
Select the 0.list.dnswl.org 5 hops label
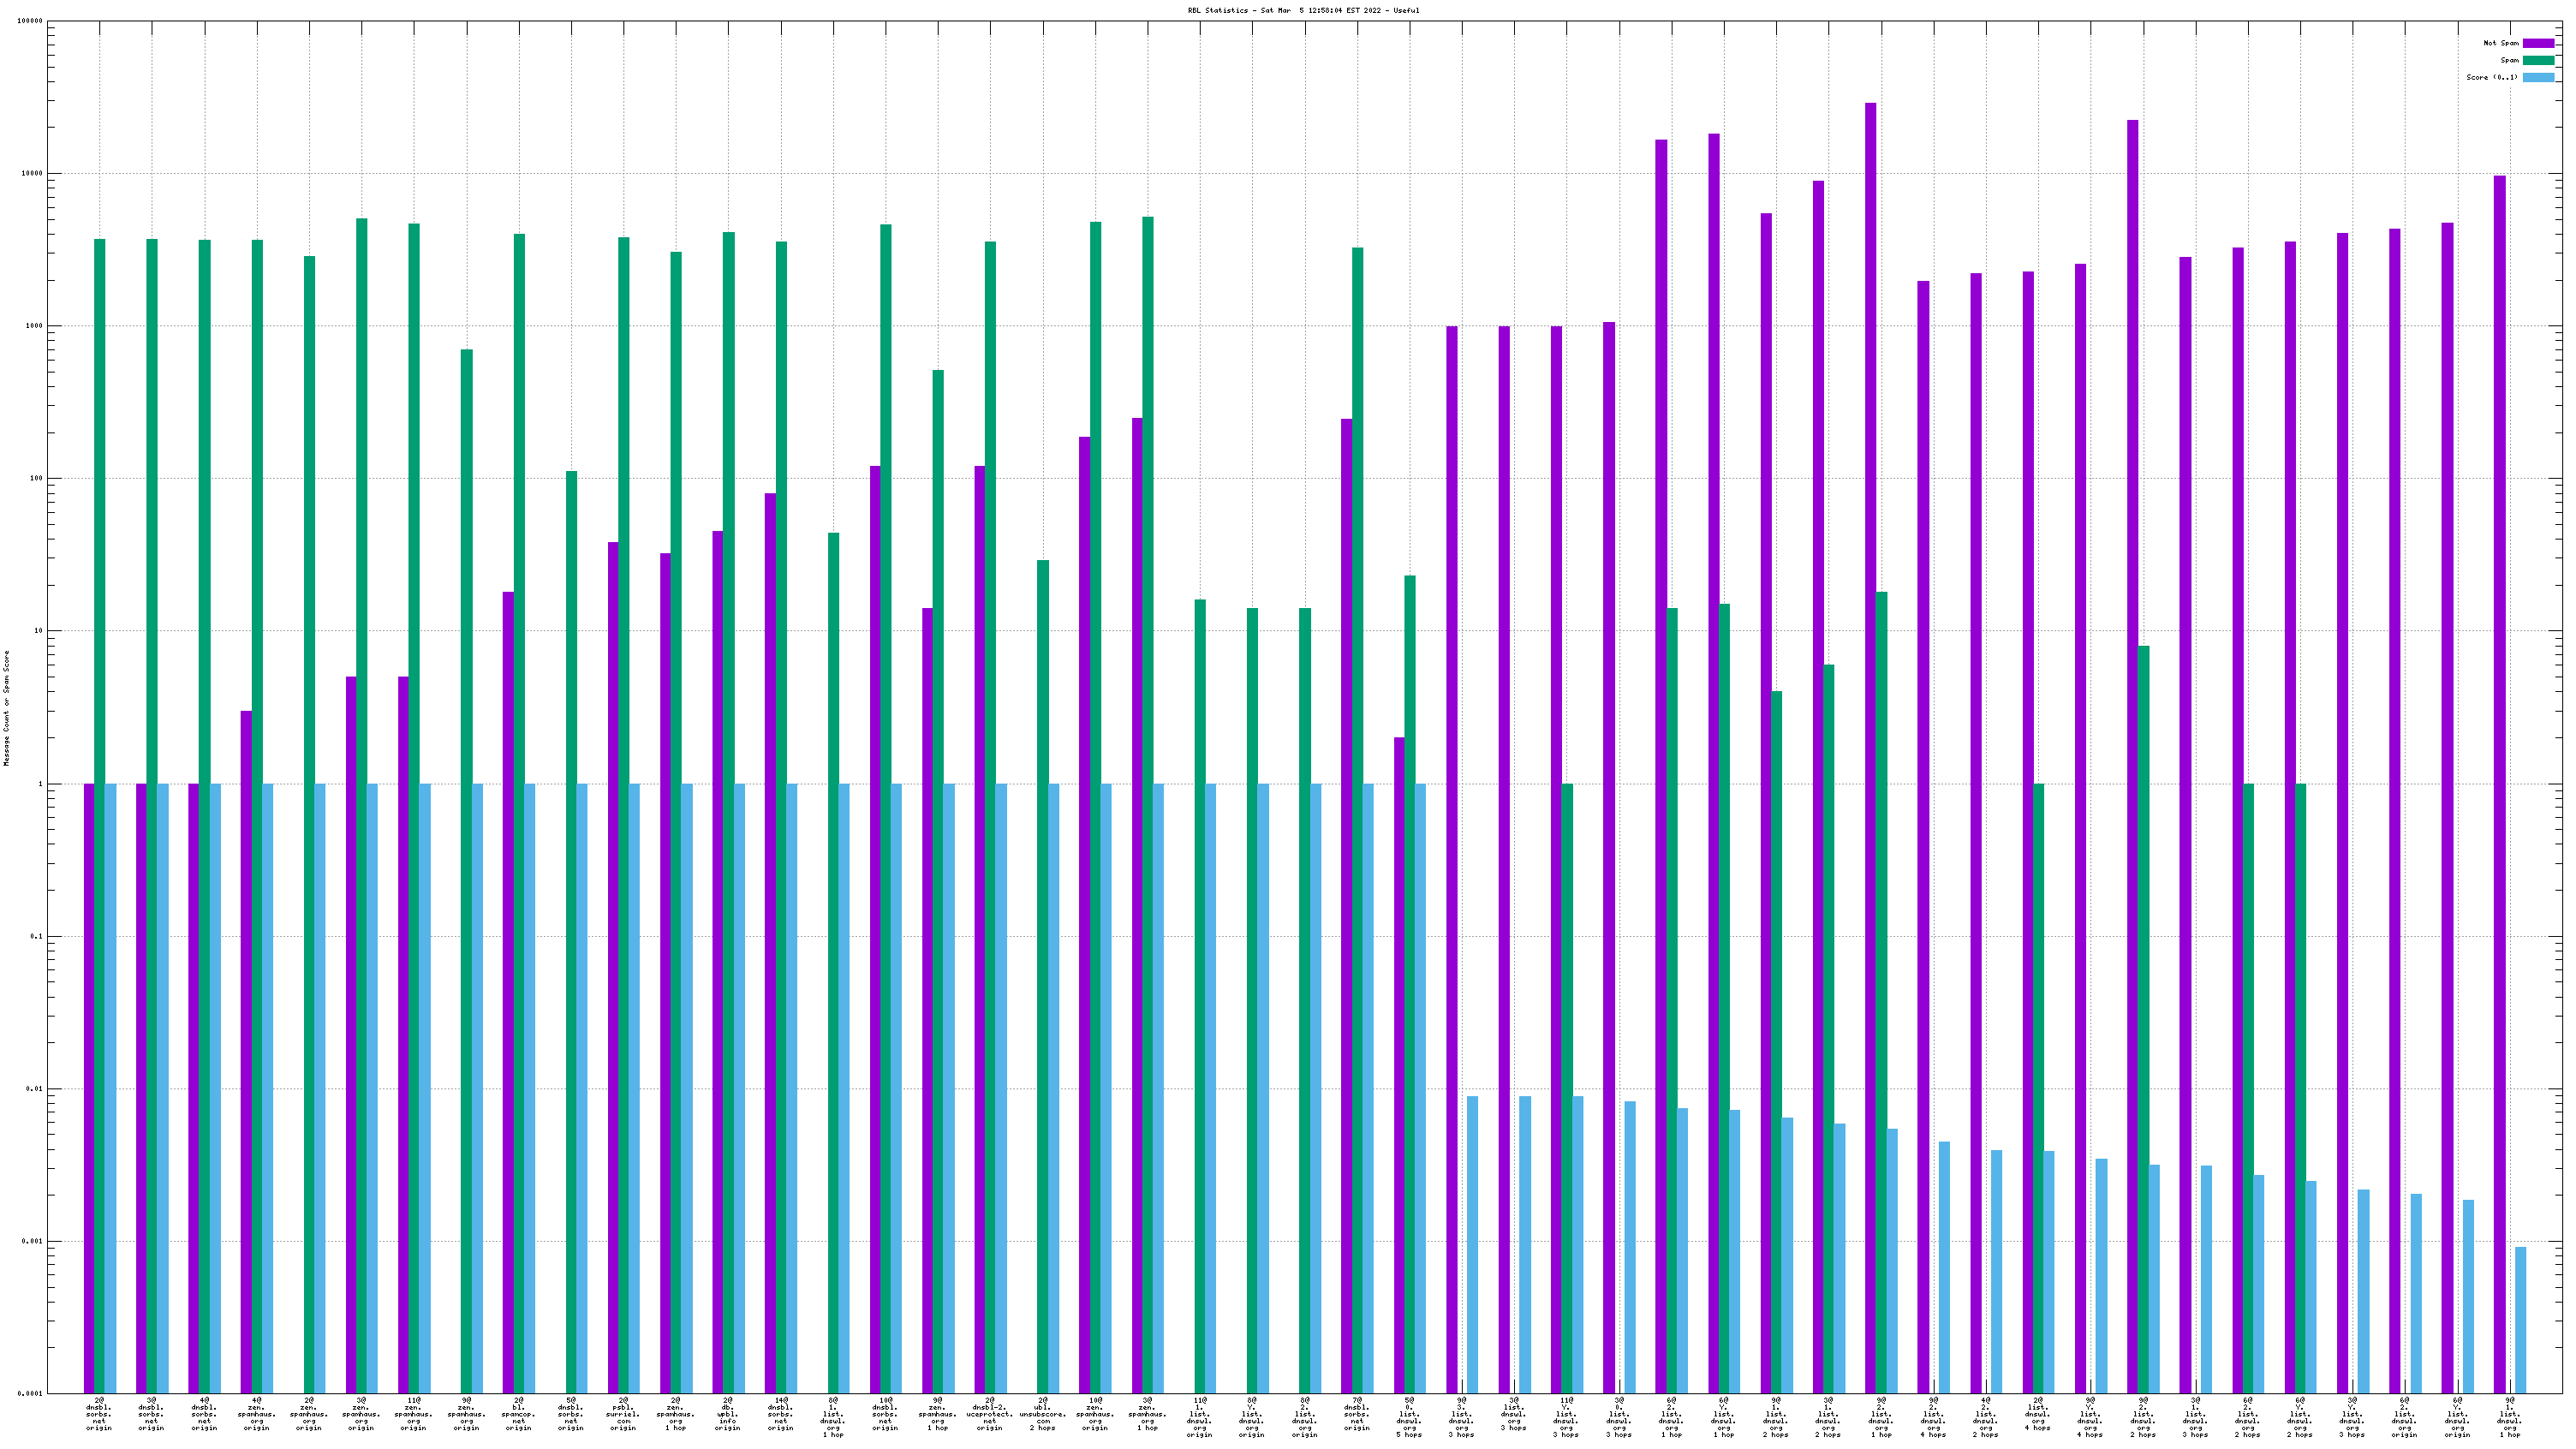click(1408, 1417)
